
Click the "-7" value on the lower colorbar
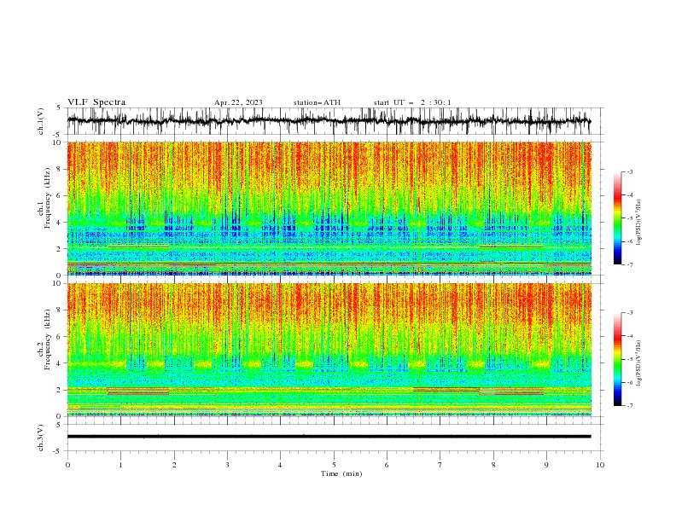pos(629,405)
